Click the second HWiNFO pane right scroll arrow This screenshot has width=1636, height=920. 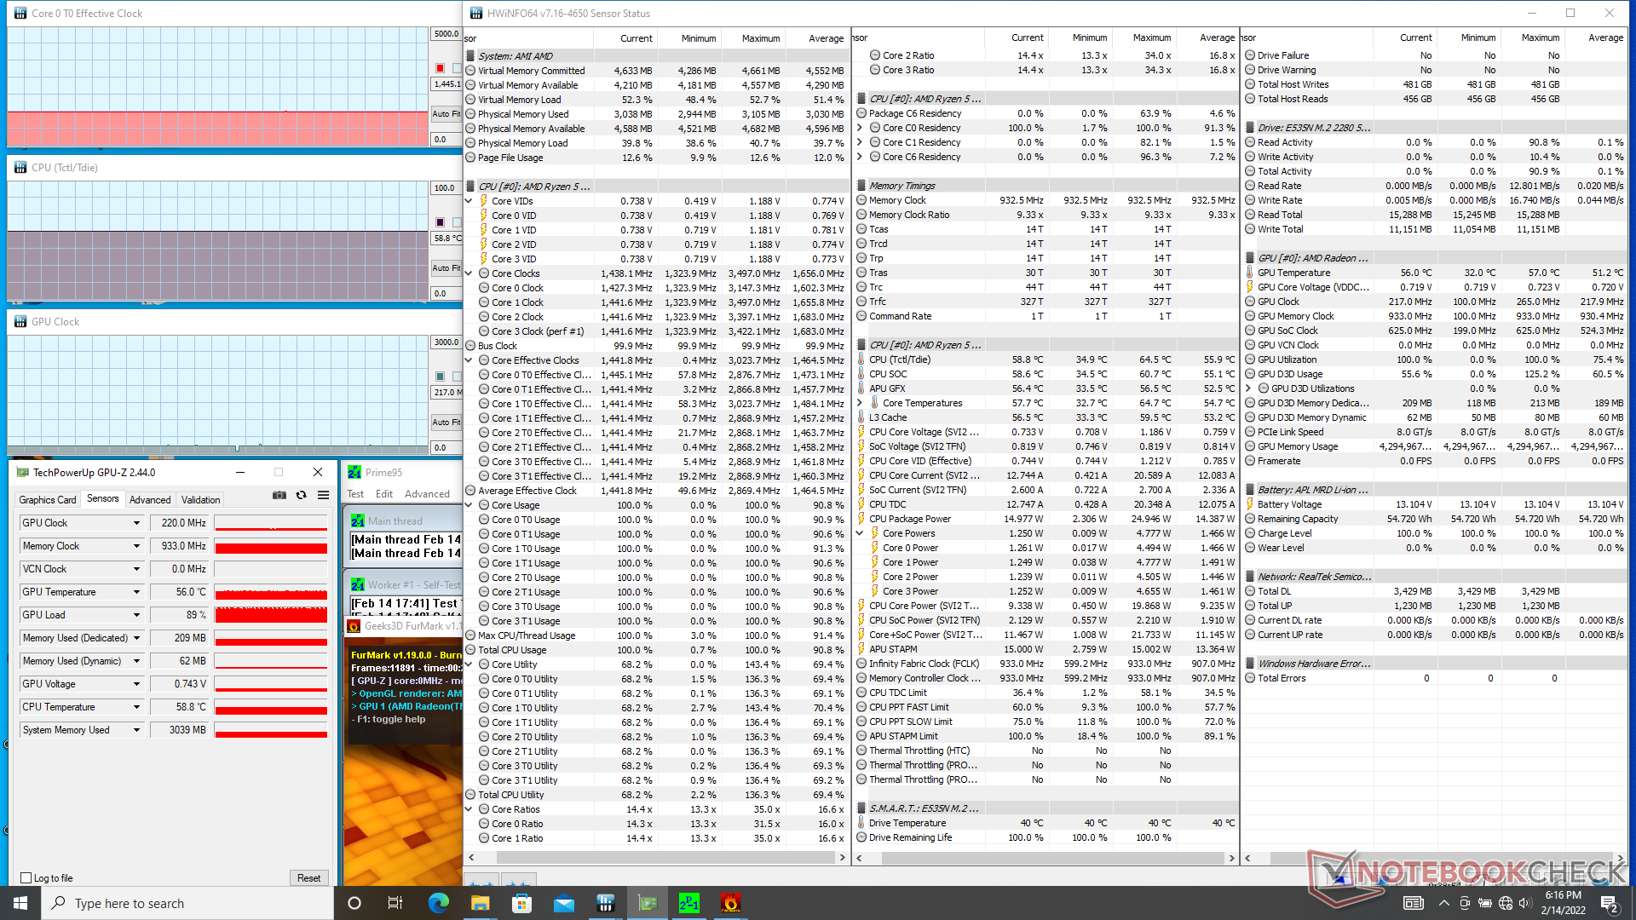pos(1231,858)
